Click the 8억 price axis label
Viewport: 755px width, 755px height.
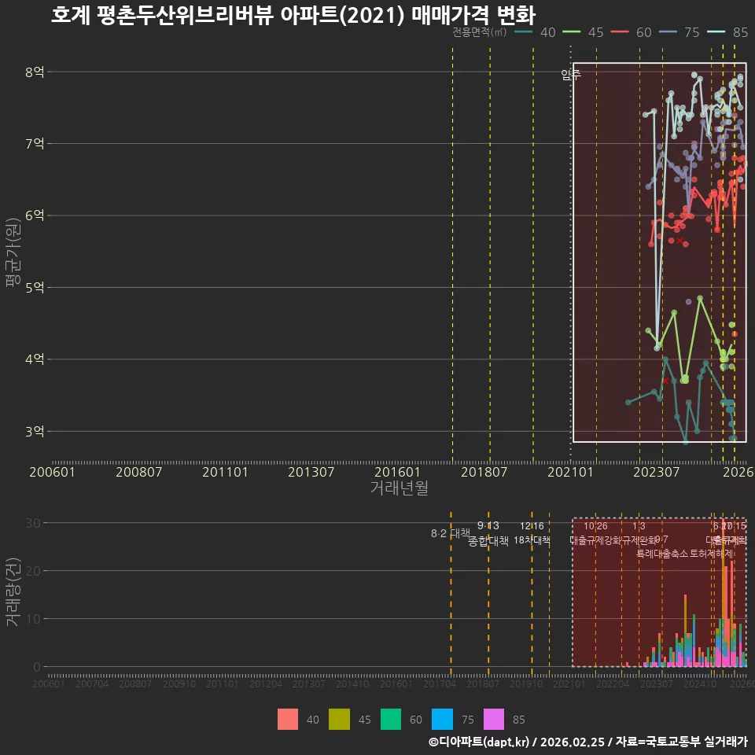[35, 72]
